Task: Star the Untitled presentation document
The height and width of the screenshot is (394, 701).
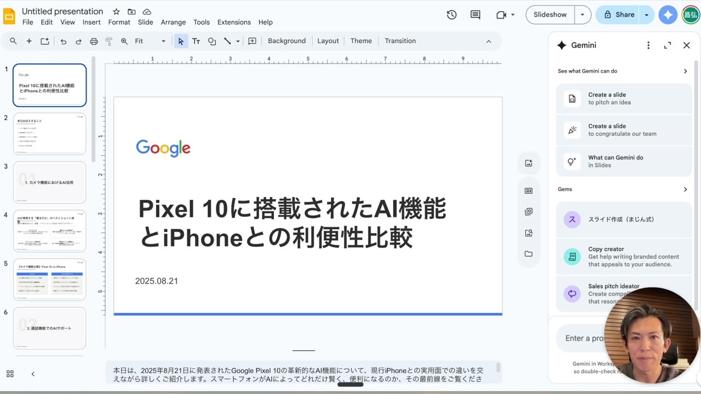Action: (116, 11)
